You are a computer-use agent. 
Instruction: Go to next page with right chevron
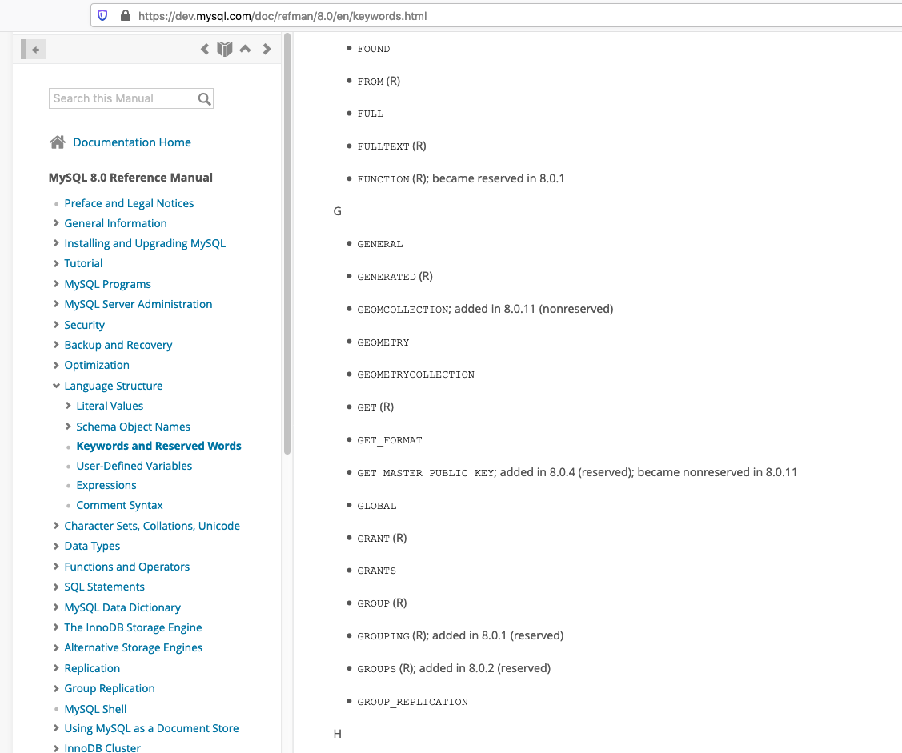point(267,49)
